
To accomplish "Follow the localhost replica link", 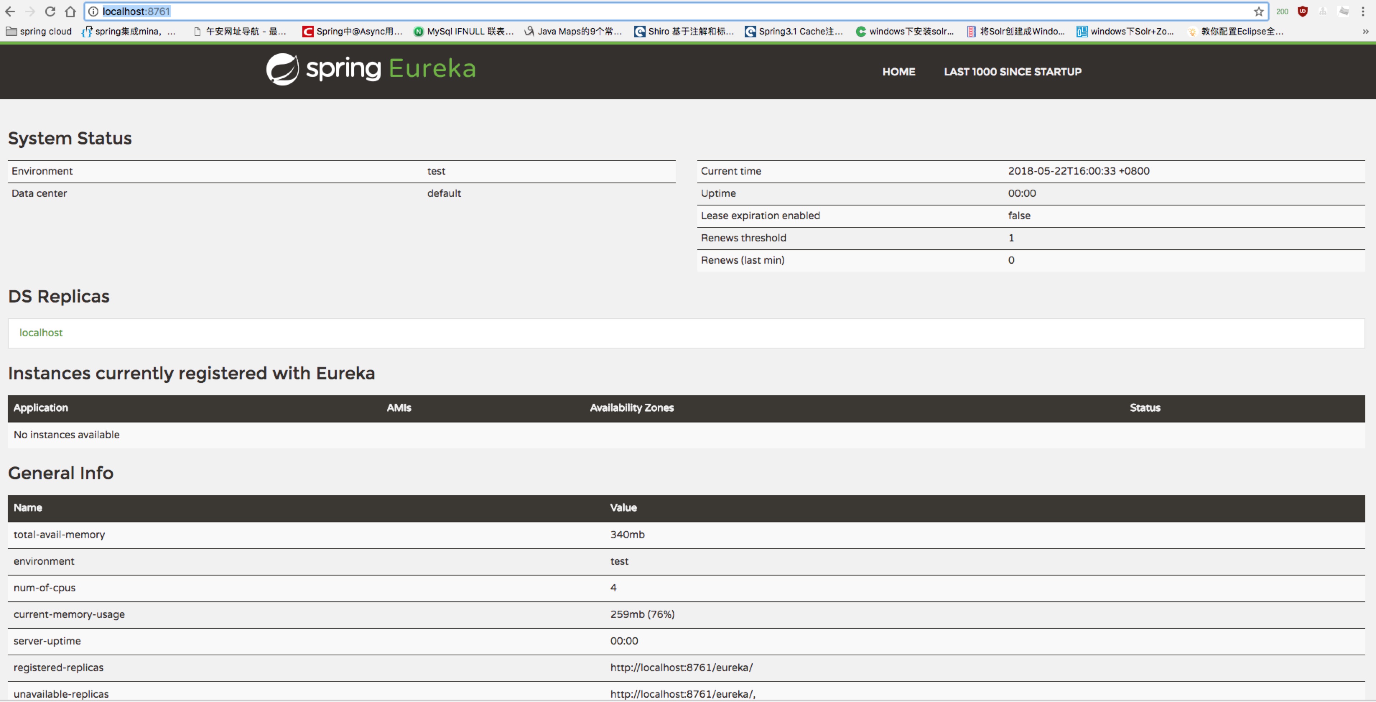I will (x=41, y=332).
